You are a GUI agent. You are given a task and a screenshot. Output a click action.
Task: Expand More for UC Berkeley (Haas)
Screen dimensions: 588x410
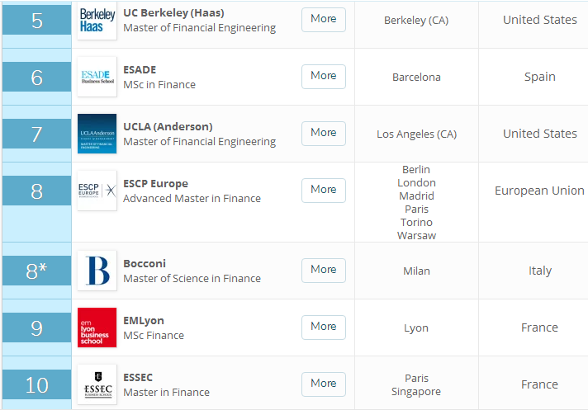(323, 19)
